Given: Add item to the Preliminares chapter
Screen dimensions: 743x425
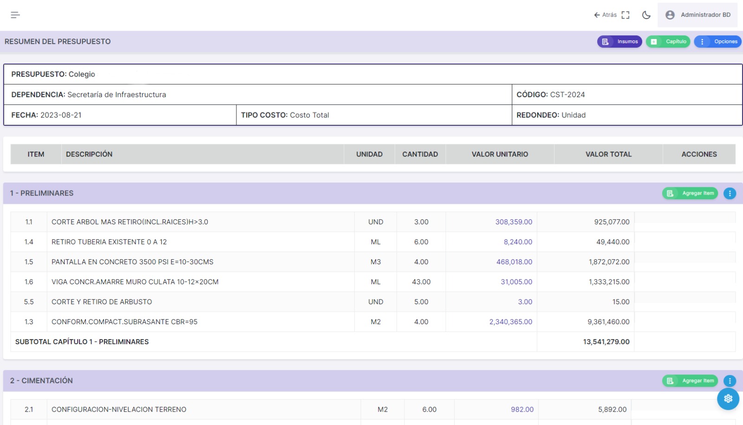Looking at the screenshot, I should [690, 193].
